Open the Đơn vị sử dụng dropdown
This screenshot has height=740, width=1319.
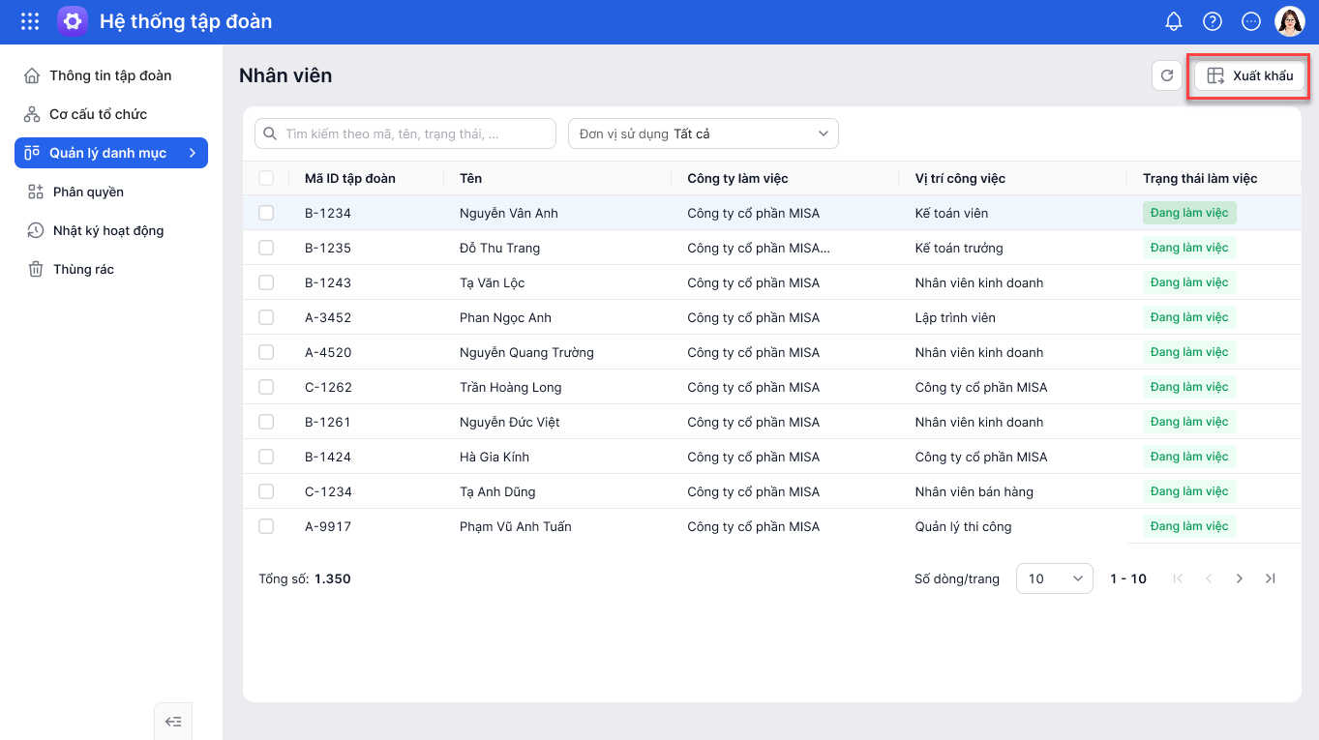(x=704, y=133)
